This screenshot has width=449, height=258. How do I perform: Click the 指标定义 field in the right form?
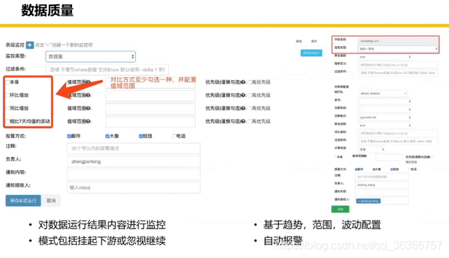click(398, 65)
